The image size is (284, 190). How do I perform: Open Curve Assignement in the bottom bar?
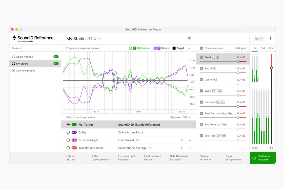233,158
